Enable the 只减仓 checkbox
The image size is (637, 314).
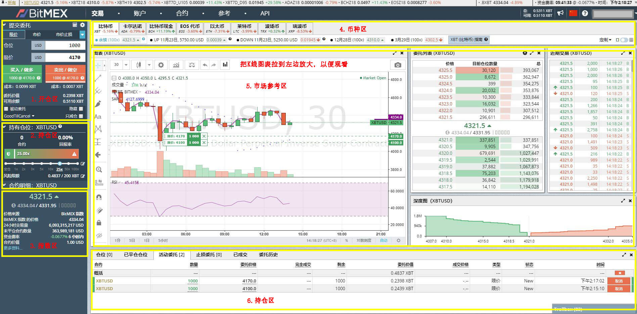click(81, 116)
